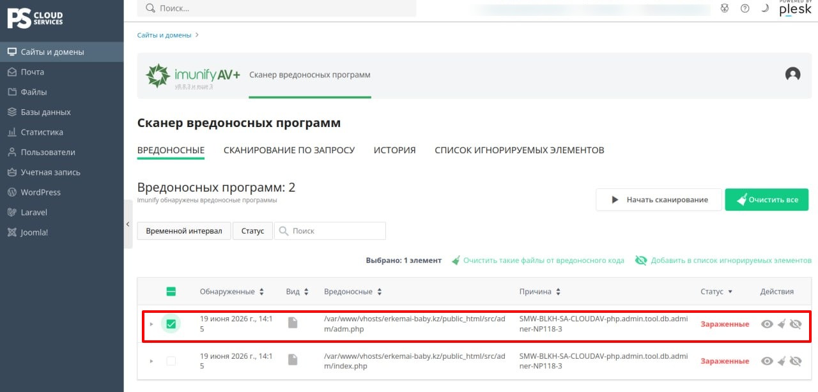Viewport: 818px width, 392px height.
Task: Uncheck the adm.php row checkbox
Action: click(x=171, y=324)
